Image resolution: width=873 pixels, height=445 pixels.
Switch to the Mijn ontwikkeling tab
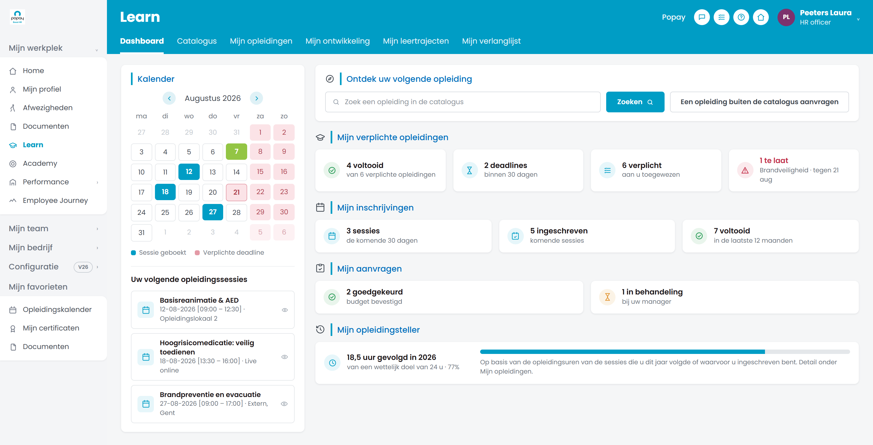pyautogui.click(x=337, y=41)
